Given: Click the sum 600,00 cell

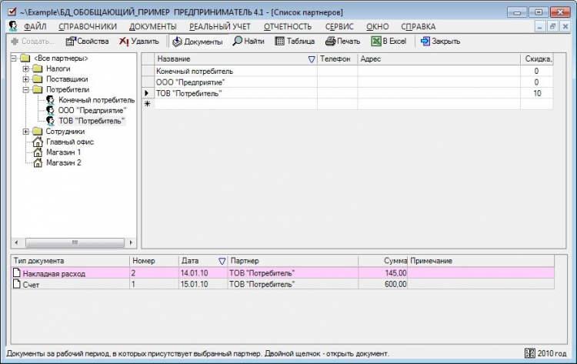Looking at the screenshot, I should click(382, 284).
